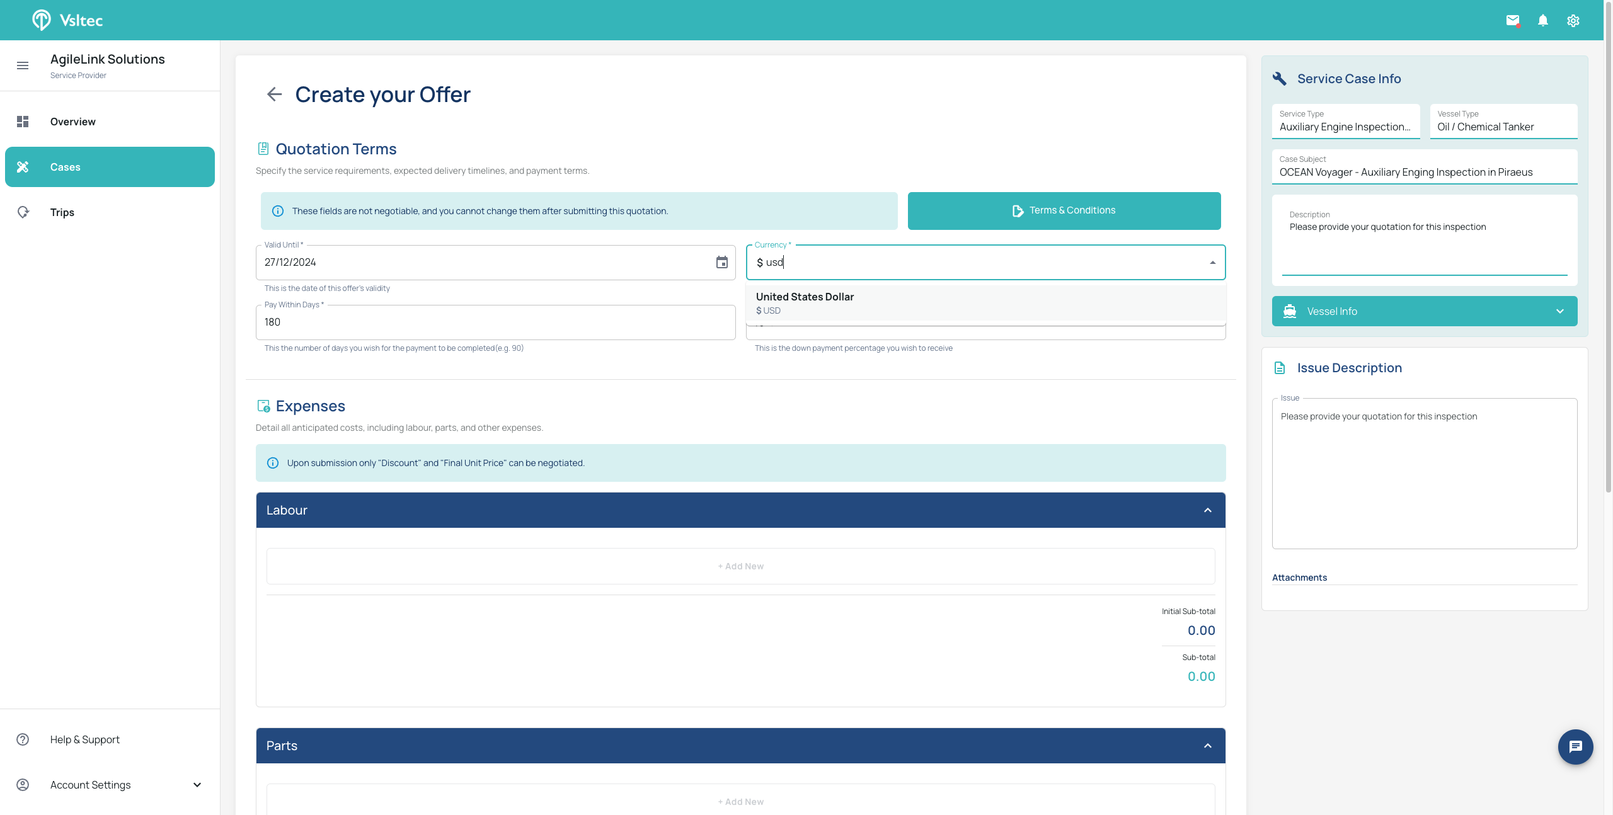The height and width of the screenshot is (815, 1613).
Task: Open Help & Support
Action: tap(110, 739)
